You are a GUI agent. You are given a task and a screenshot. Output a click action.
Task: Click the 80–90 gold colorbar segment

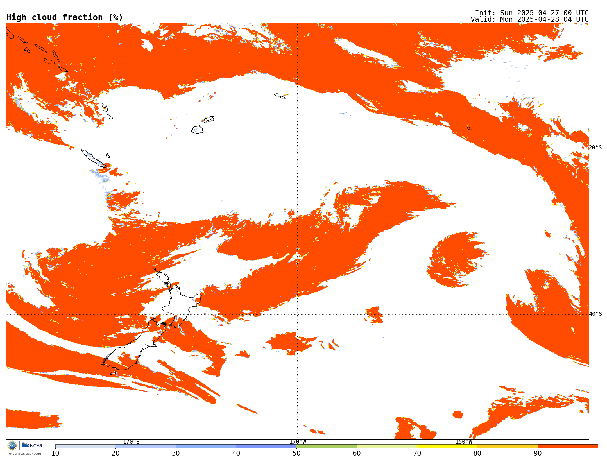pos(507,446)
